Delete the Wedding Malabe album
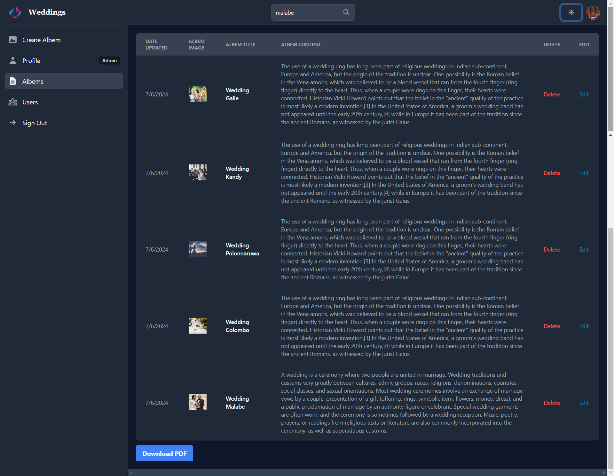The width and height of the screenshot is (614, 476). (x=551, y=403)
